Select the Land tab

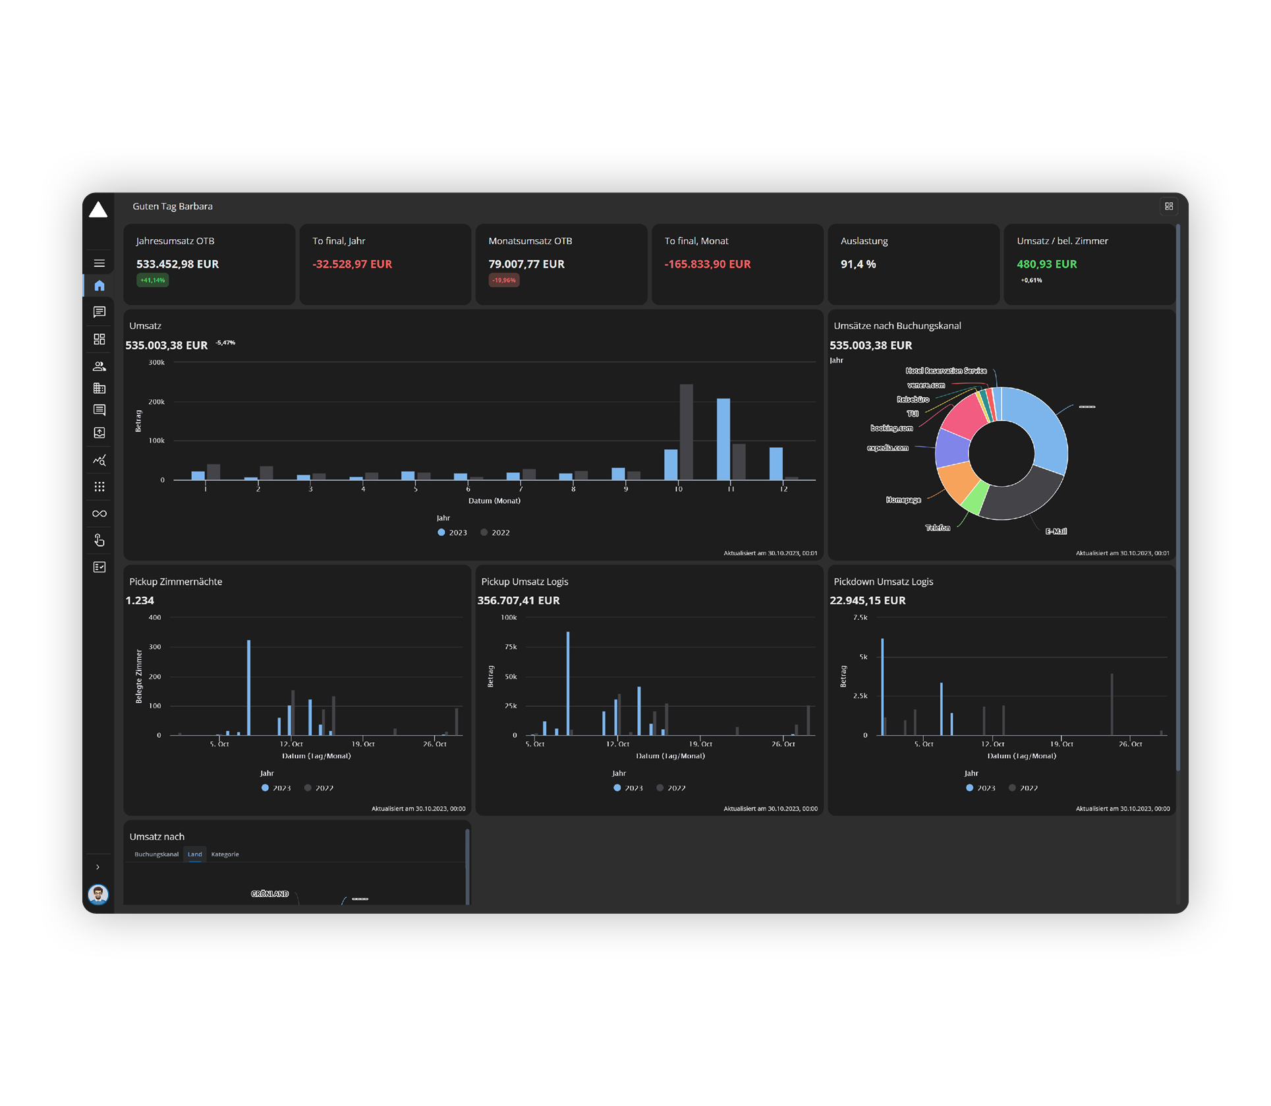tap(195, 855)
